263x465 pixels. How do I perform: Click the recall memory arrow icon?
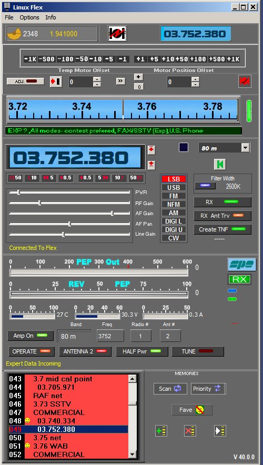click(220, 431)
